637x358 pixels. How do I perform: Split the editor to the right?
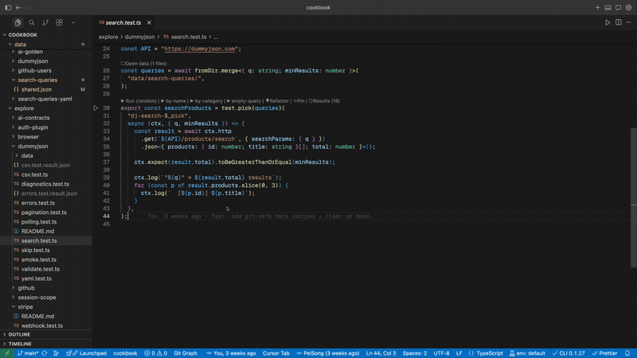coord(618,22)
